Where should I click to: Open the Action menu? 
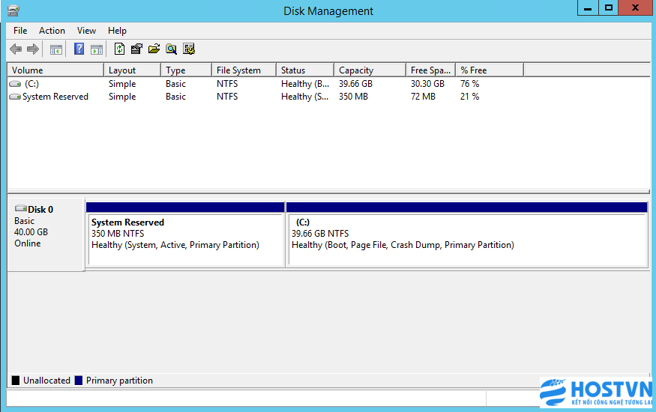[52, 31]
